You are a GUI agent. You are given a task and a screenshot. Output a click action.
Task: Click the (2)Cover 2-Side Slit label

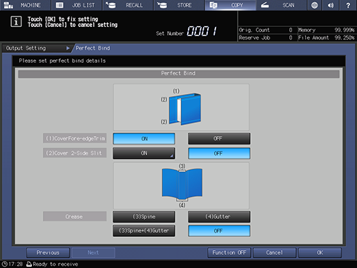click(75, 153)
